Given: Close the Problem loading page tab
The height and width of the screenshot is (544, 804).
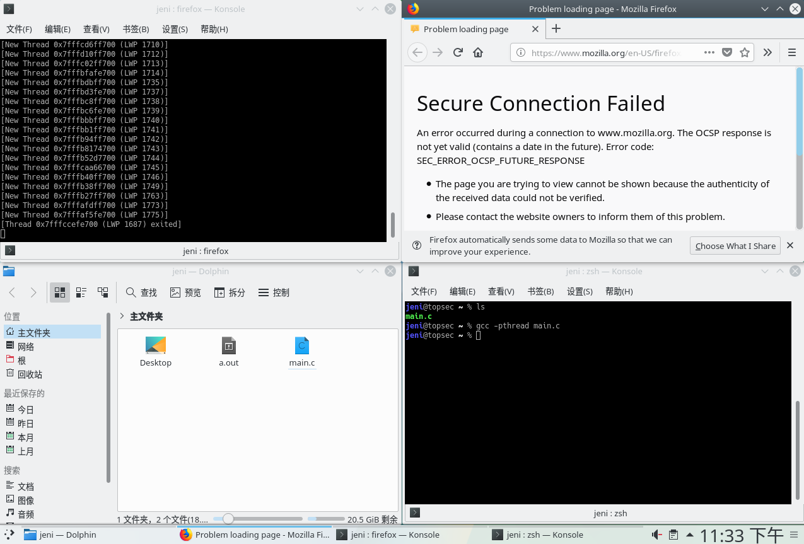Looking at the screenshot, I should (x=535, y=29).
